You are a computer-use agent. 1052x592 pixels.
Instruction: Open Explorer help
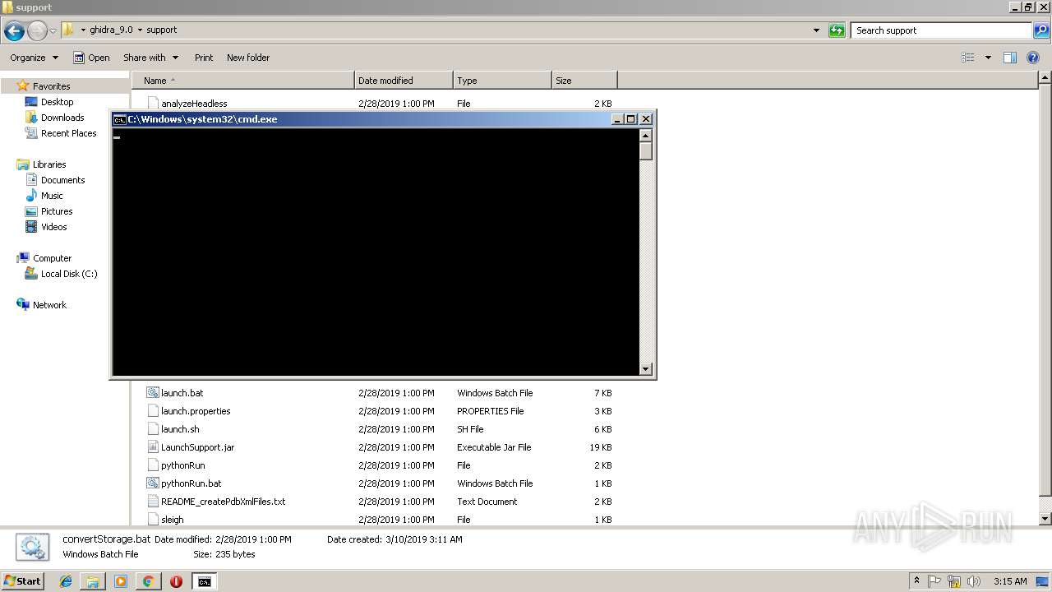[1034, 58]
